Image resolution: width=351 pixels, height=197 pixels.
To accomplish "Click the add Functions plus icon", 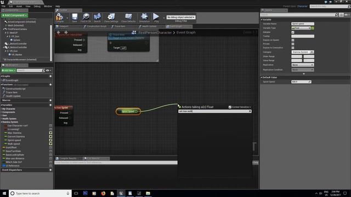I will pos(50,85).
